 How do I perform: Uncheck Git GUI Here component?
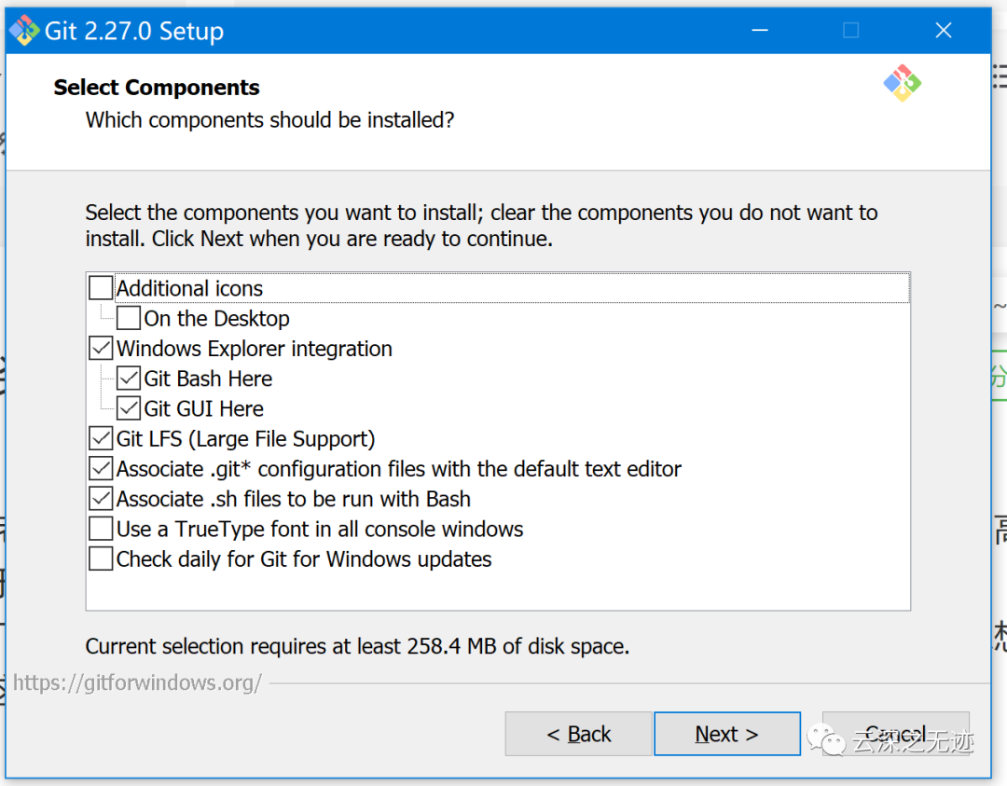pos(129,408)
